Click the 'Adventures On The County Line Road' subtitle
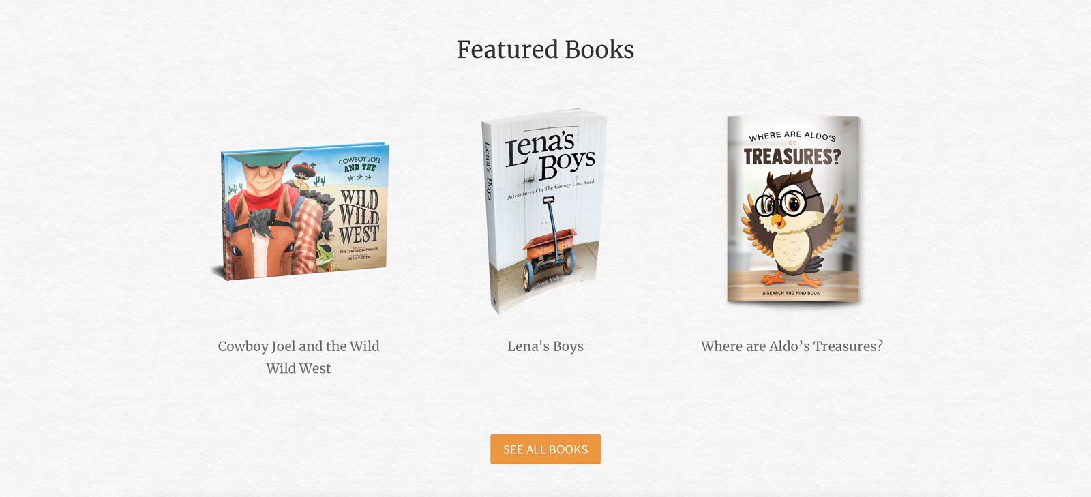The image size is (1091, 497). (550, 189)
